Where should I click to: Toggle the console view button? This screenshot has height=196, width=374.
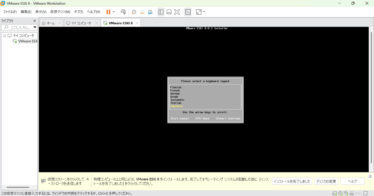coord(188,12)
